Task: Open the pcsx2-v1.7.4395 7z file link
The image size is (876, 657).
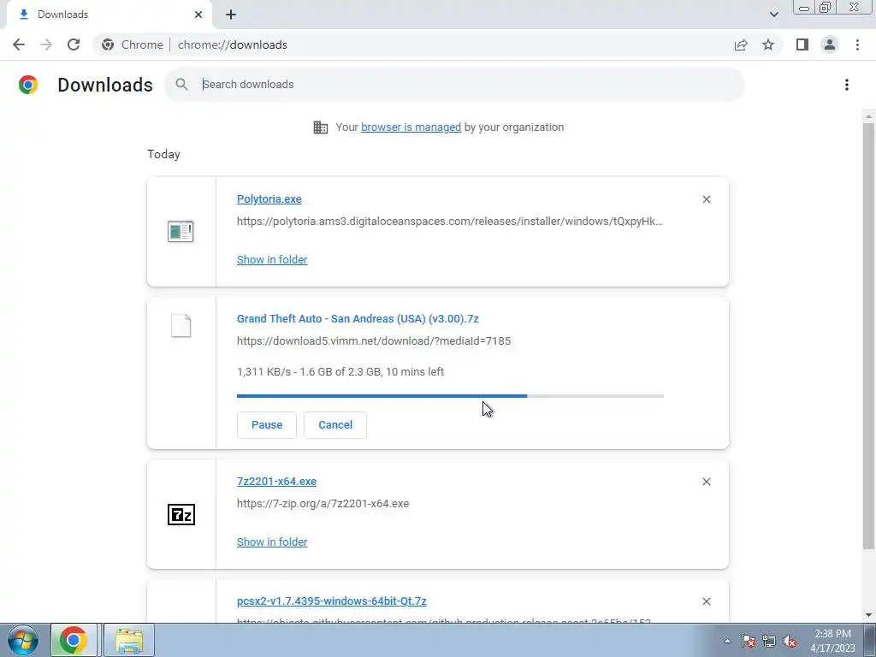Action: tap(332, 601)
